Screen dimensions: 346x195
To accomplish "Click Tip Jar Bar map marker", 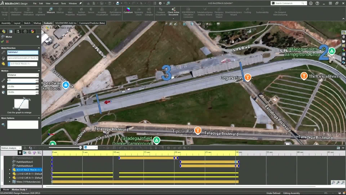I will coord(198,130).
